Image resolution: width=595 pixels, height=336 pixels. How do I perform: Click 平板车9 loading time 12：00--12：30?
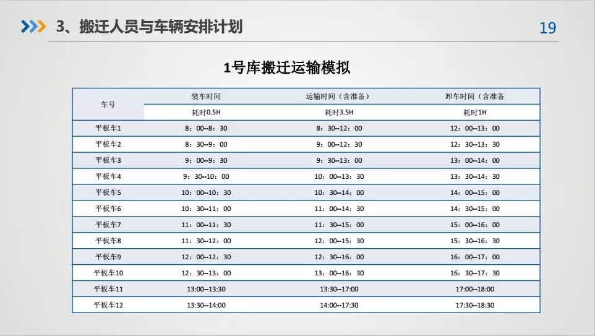click(206, 257)
